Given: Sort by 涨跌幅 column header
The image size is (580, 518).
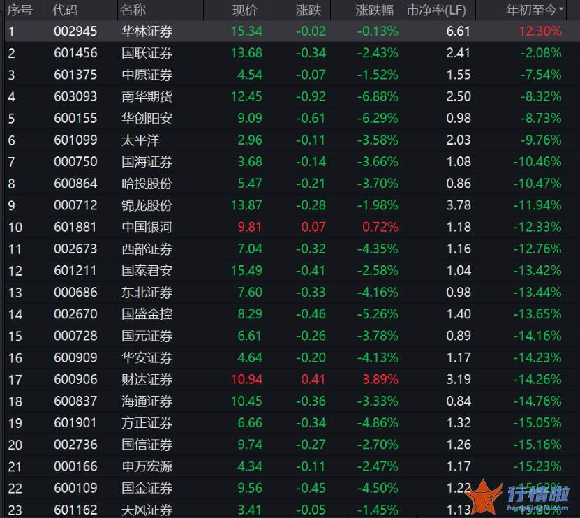Looking at the screenshot, I should 374,10.
